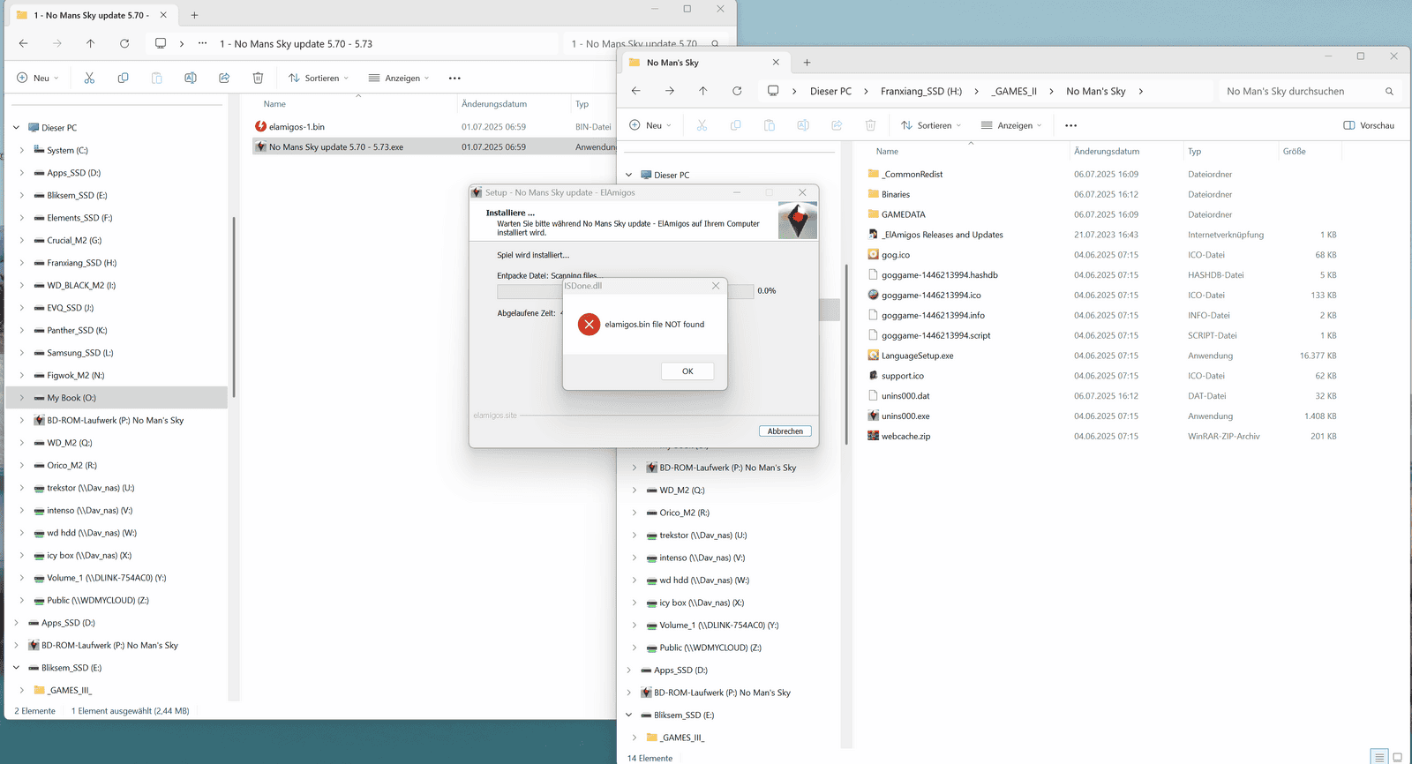Open Sortieren dropdown in No Man's Sky window
Image resolution: width=1412 pixels, height=764 pixels.
coord(931,125)
